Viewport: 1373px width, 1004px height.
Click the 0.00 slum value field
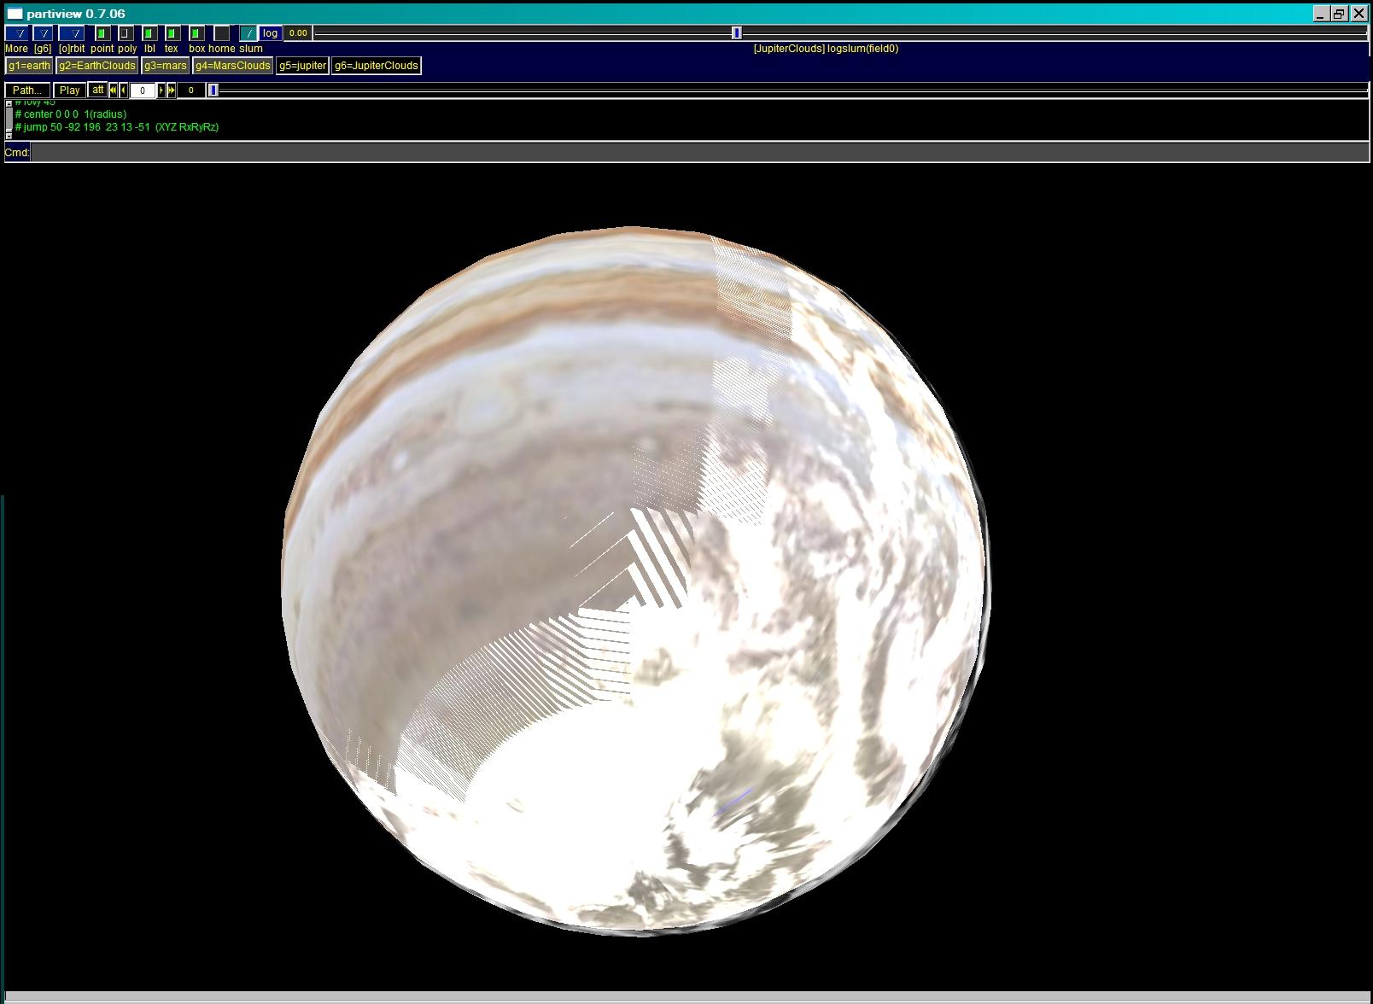click(x=297, y=33)
